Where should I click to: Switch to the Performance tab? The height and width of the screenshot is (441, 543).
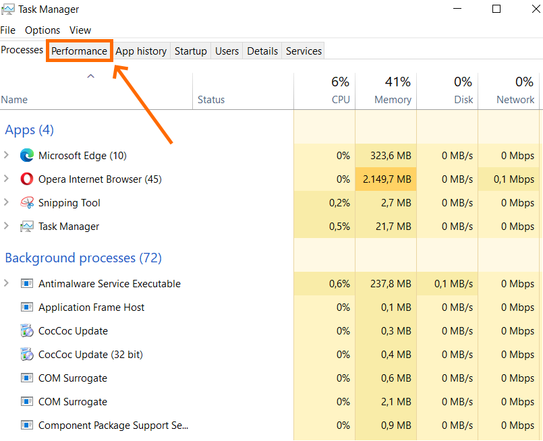point(79,51)
